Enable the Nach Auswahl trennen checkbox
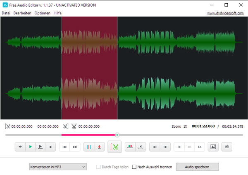Image resolution: width=248 pixels, height=175 pixels. 134,167
